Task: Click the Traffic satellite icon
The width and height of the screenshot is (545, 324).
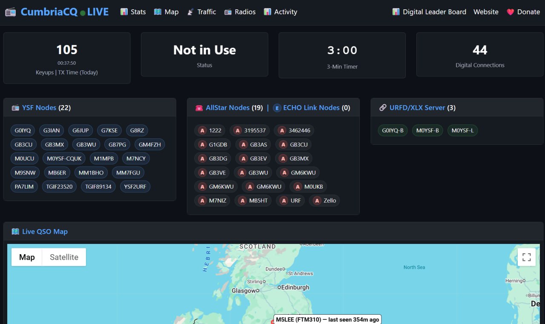Action: click(x=190, y=12)
